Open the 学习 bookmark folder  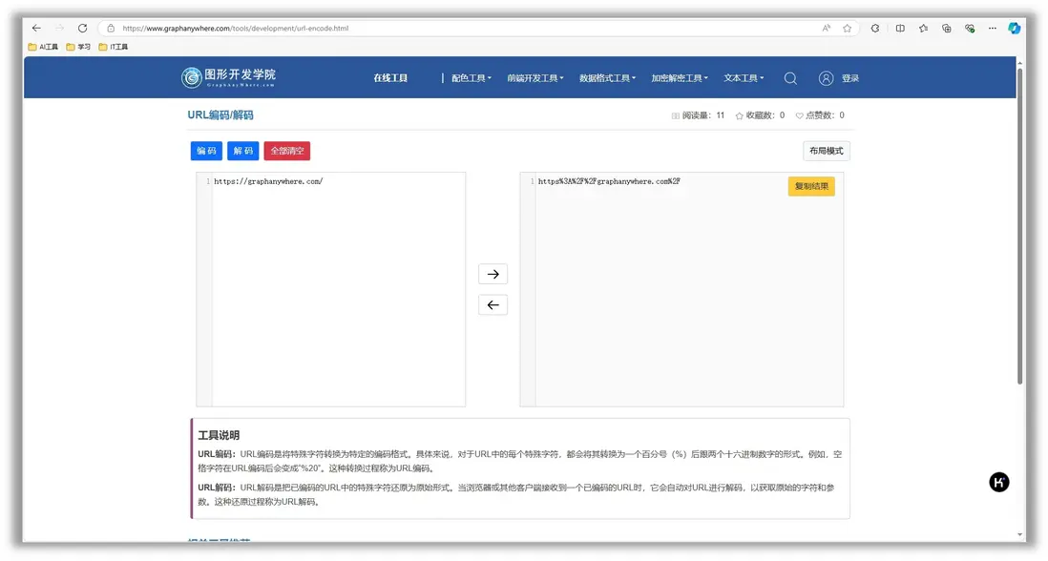click(78, 47)
